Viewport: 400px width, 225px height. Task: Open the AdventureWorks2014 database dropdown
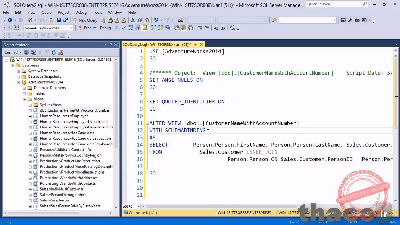(71, 28)
